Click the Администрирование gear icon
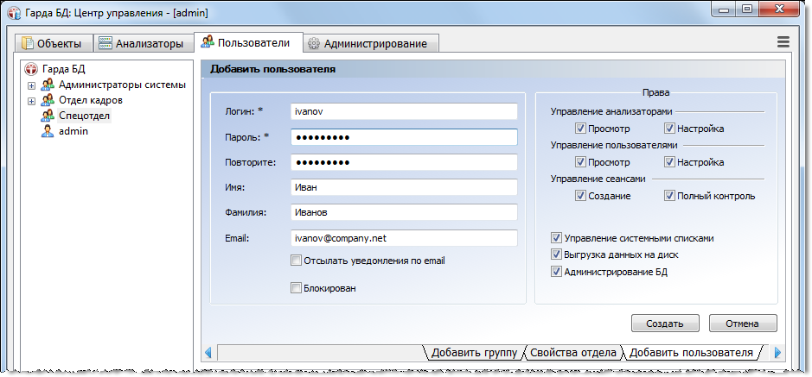The width and height of the screenshot is (812, 377). [x=313, y=44]
